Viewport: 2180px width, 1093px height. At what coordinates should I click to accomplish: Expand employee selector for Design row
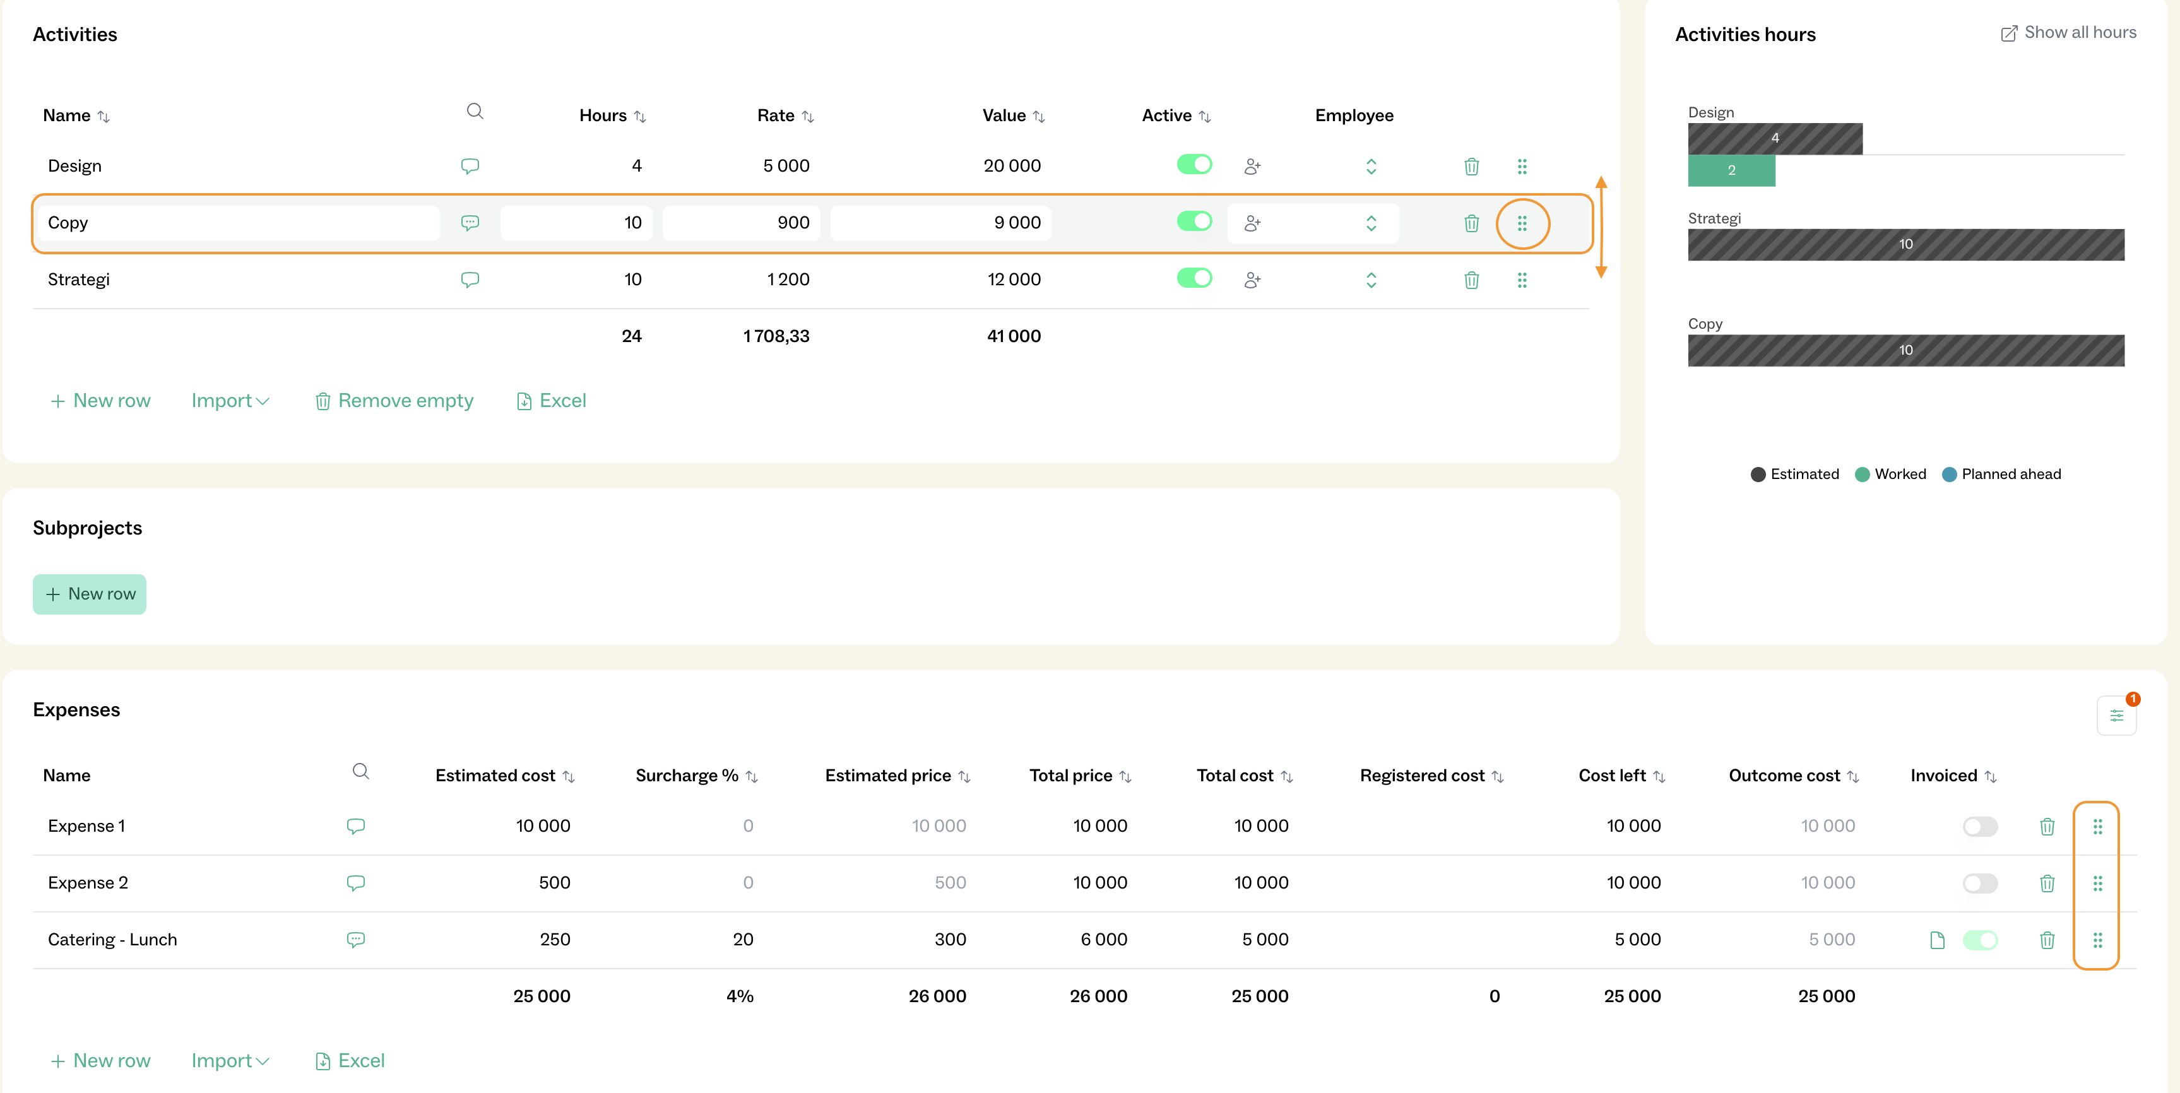[1371, 167]
